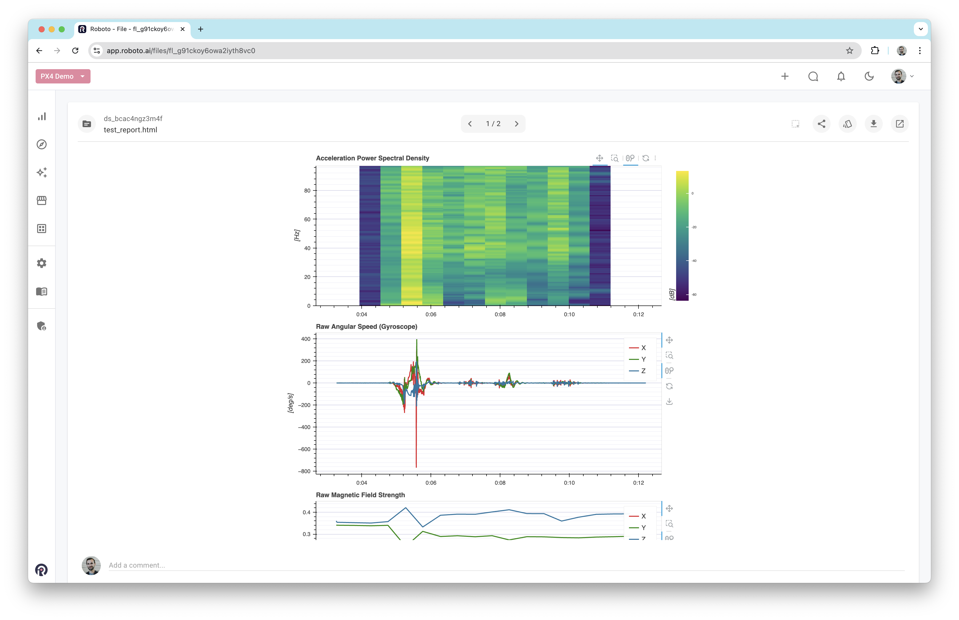
Task: Open settings gear in sidebar
Action: [41, 263]
